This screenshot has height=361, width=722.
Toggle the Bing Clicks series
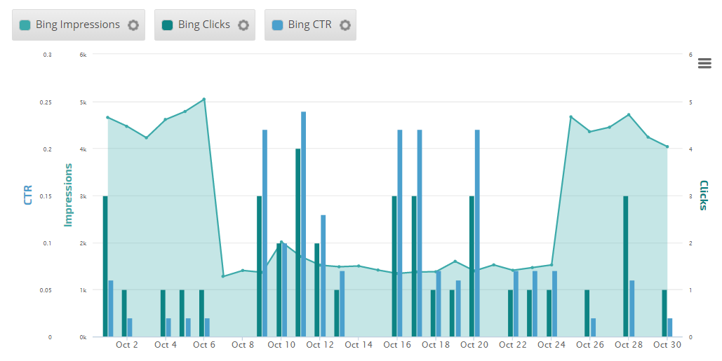click(204, 25)
